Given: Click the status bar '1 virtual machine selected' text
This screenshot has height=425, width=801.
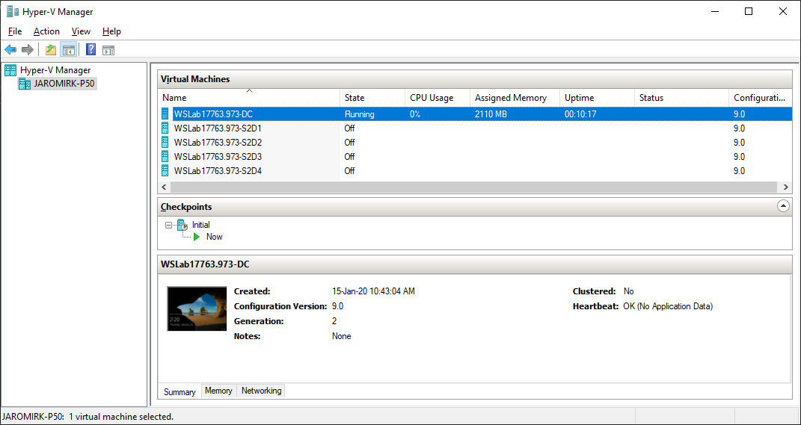Looking at the screenshot, I should coord(121,416).
